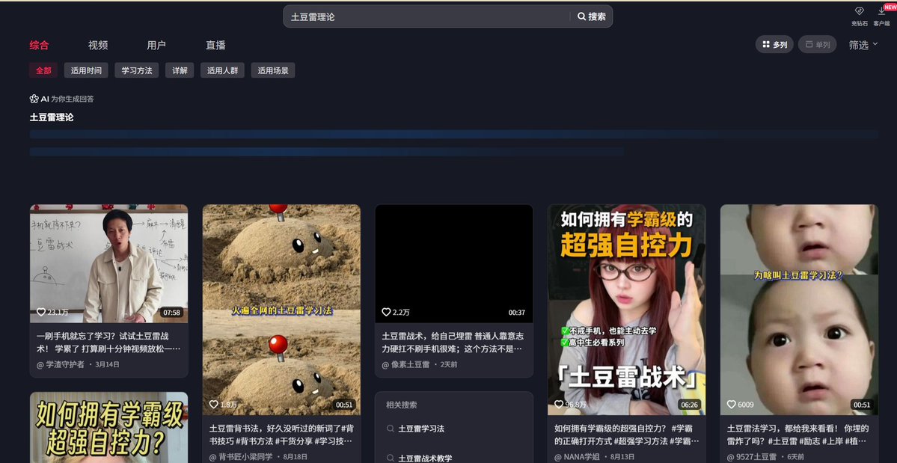Open title 土豆雷法学习，都给我来看看！
The height and width of the screenshot is (463, 897).
[798, 435]
